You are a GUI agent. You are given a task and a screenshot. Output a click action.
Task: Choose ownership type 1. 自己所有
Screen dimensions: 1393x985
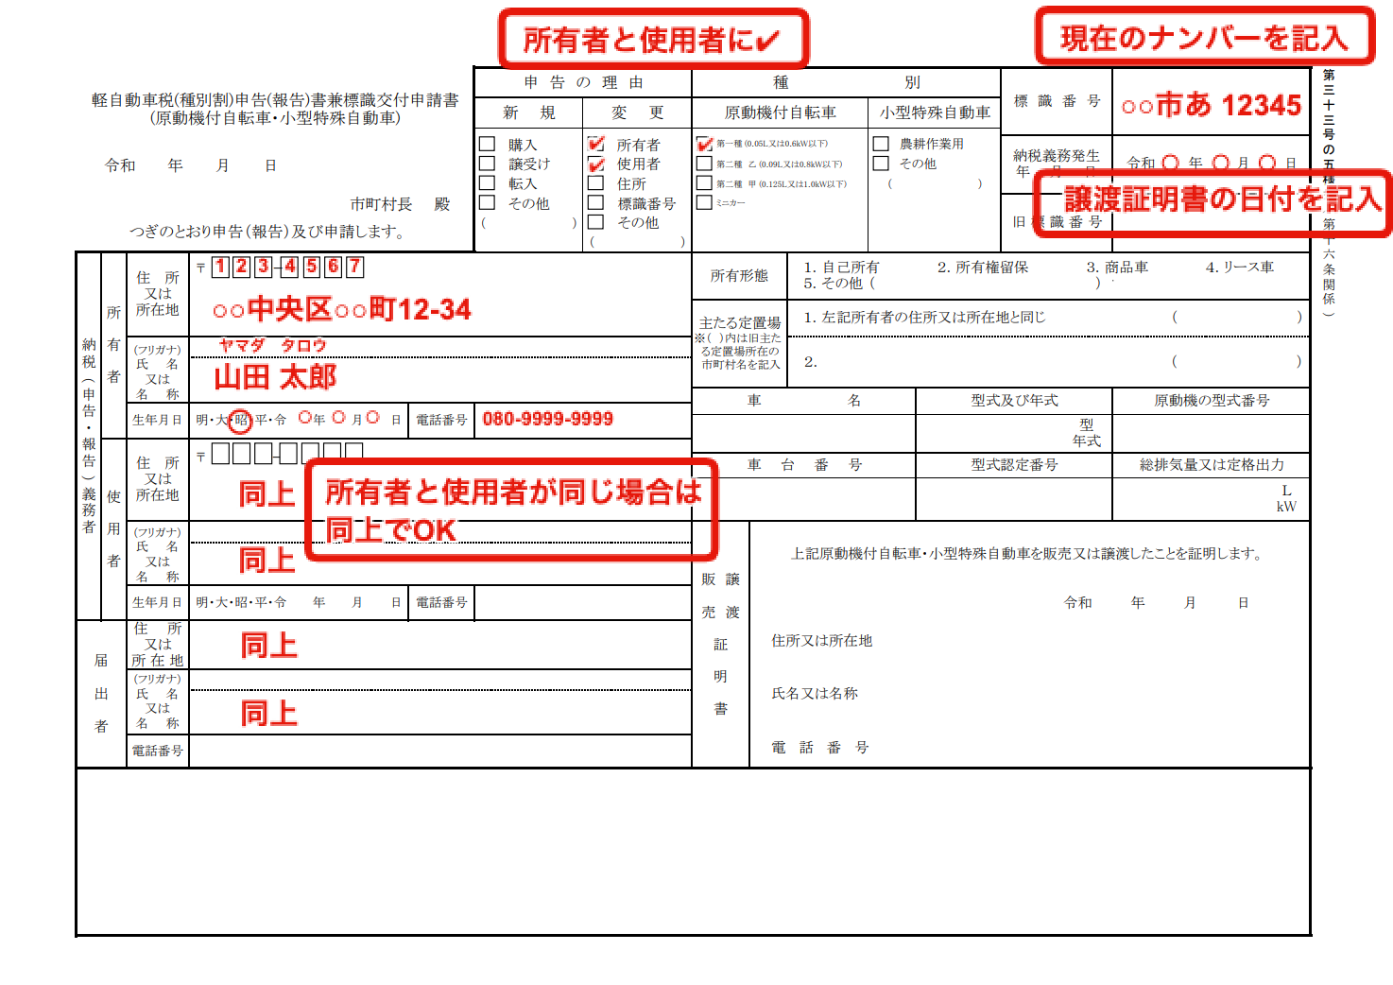(841, 268)
